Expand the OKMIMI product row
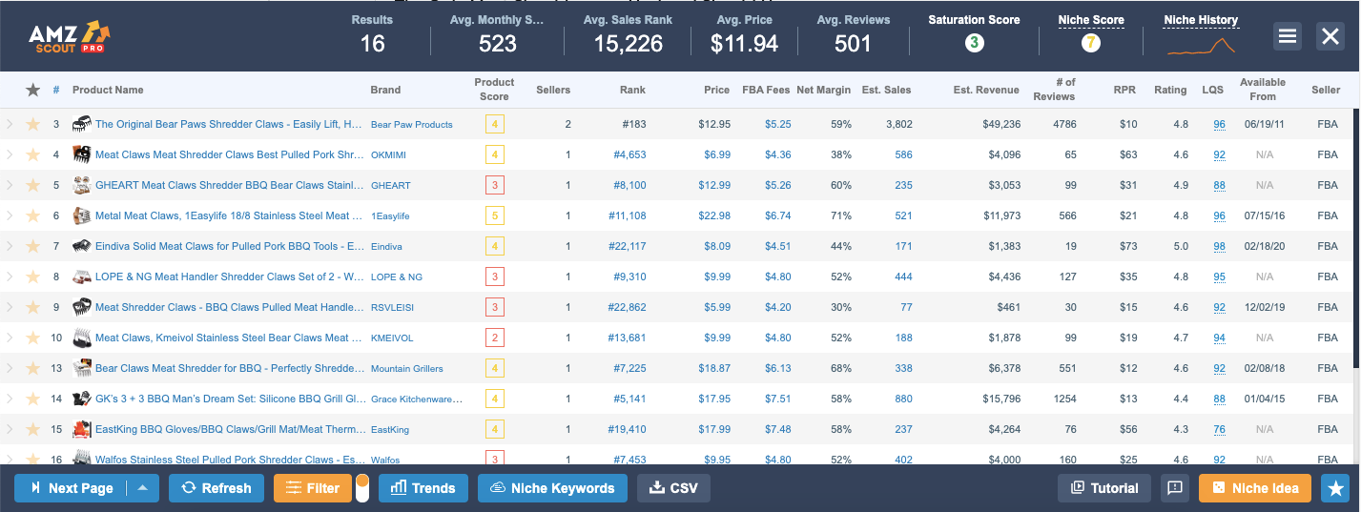 10,154
